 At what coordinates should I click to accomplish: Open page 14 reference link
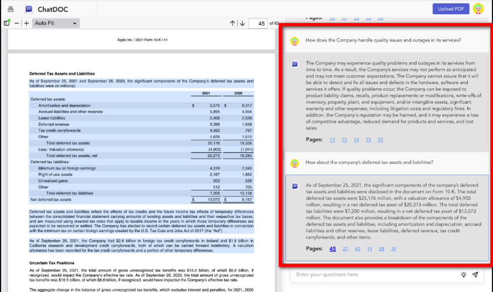pos(356,140)
